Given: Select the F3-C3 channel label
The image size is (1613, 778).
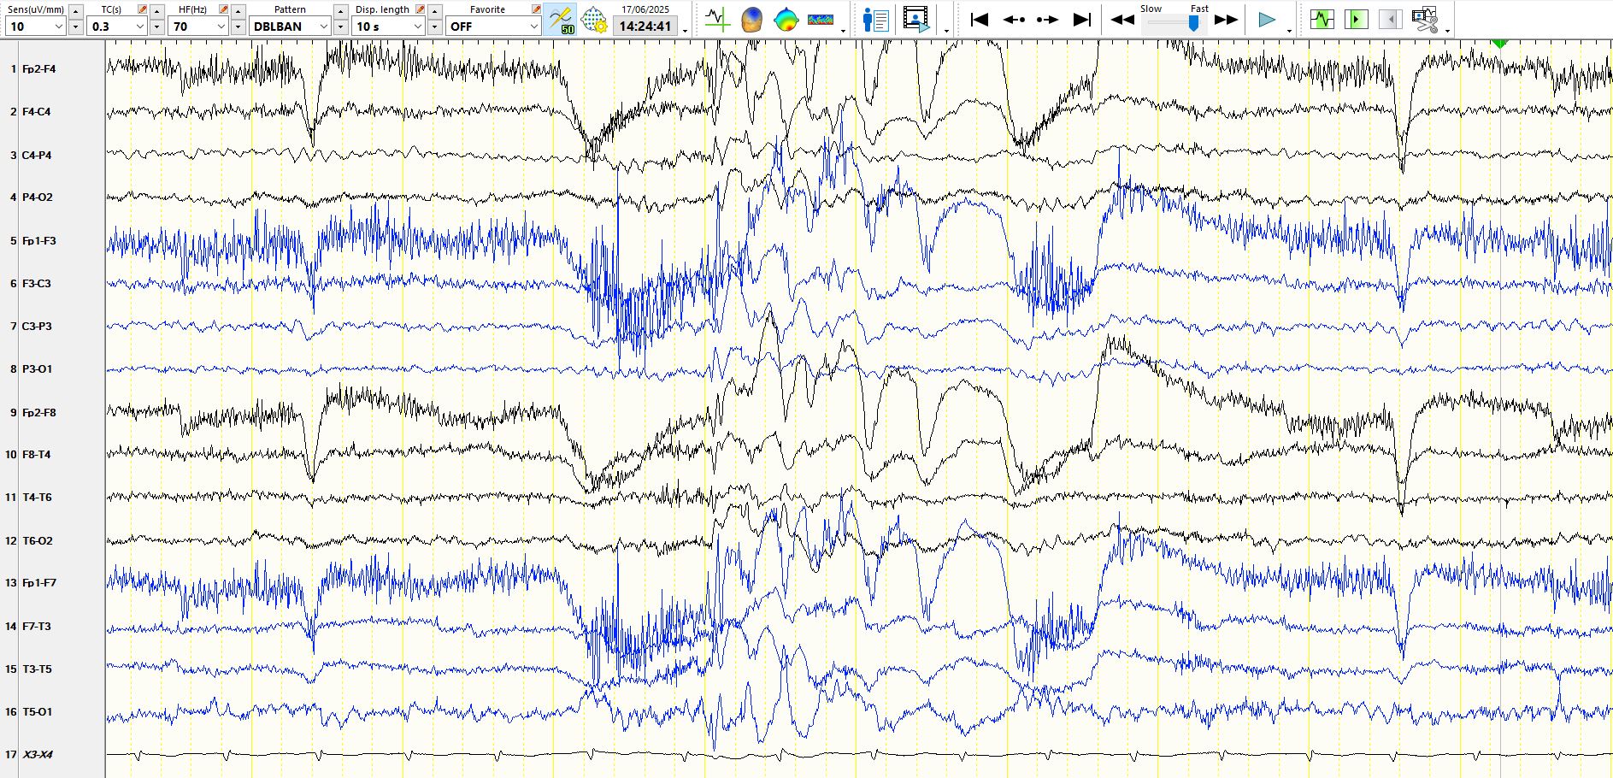Looking at the screenshot, I should (37, 284).
